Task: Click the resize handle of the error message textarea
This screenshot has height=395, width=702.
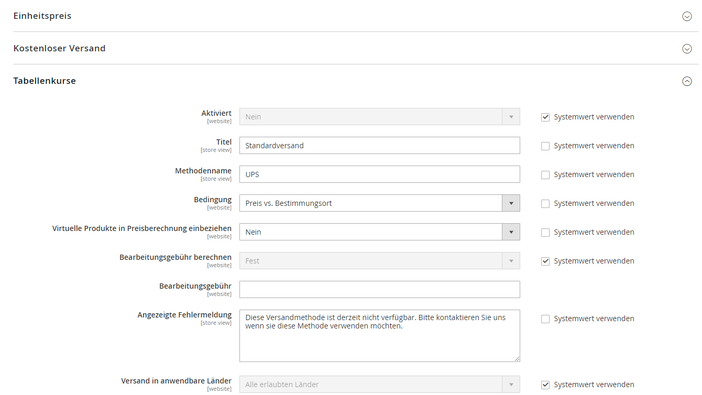Action: click(517, 358)
